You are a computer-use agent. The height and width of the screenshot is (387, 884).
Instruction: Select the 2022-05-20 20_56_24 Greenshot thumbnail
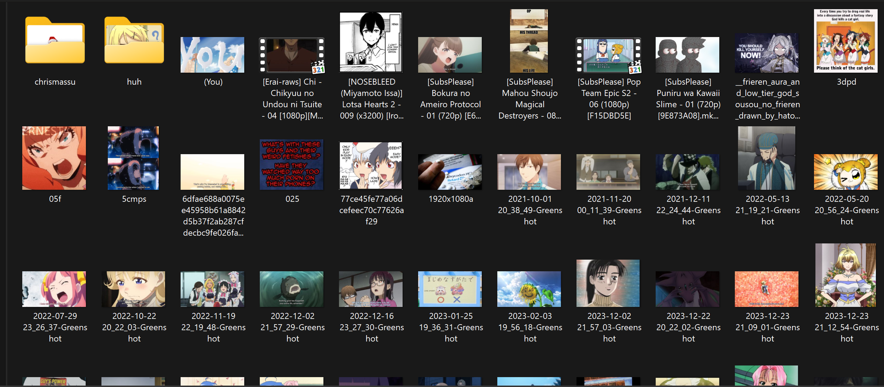(x=846, y=172)
